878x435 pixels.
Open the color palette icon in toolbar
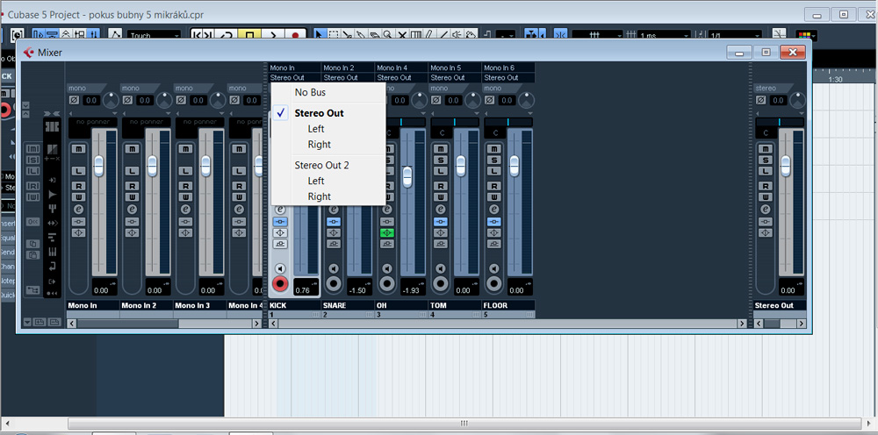point(804,35)
